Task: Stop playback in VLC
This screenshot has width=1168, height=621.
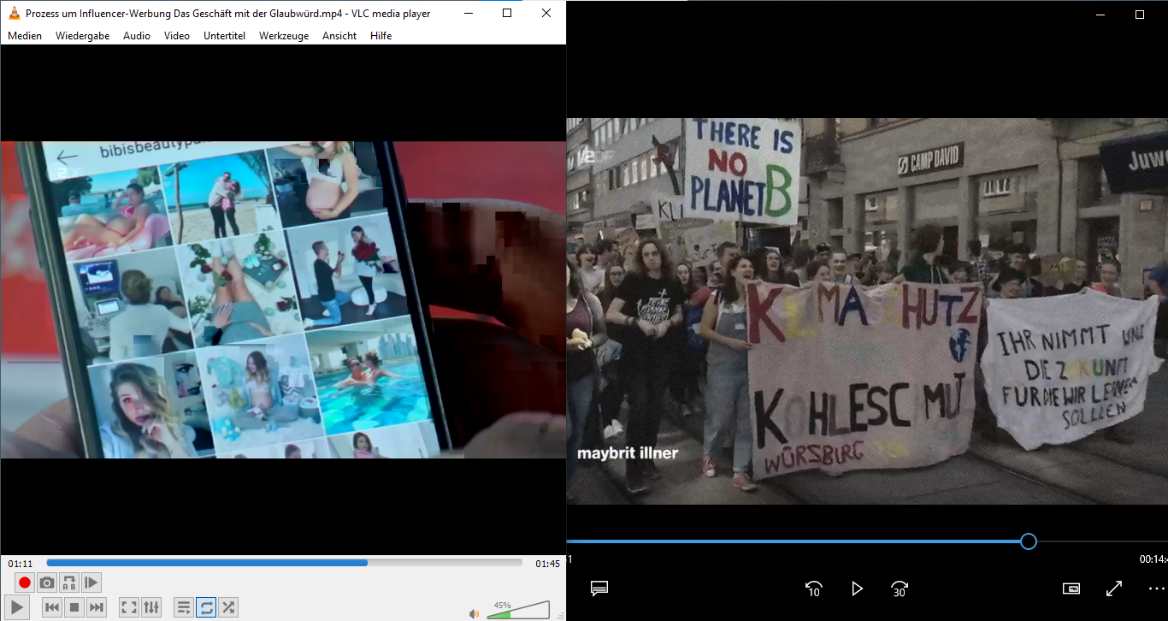Action: [x=74, y=607]
